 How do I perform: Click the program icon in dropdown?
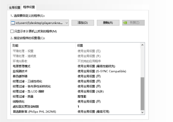(13, 23)
